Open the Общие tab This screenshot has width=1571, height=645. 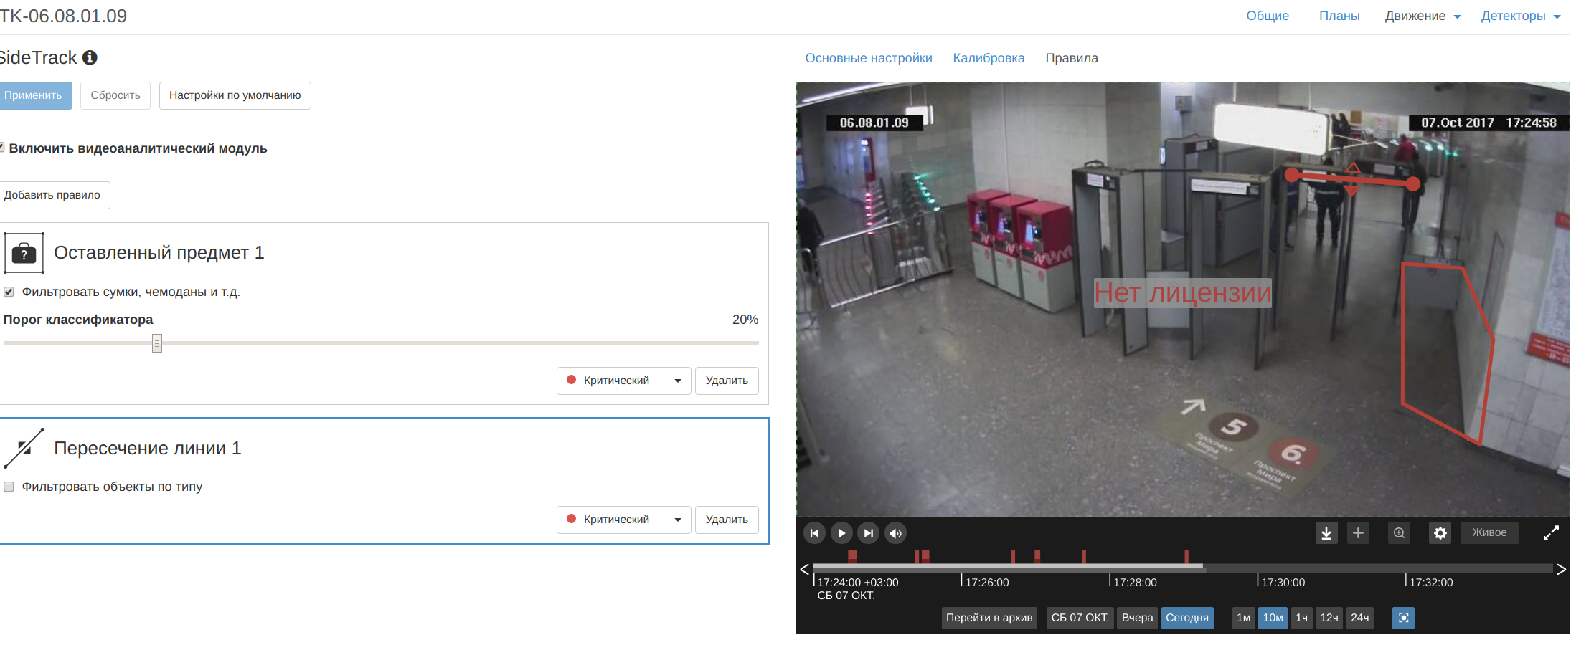(1268, 16)
